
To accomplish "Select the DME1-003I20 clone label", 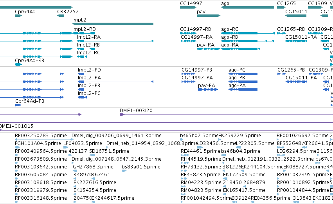I will pyautogui.click(x=136, y=111).
